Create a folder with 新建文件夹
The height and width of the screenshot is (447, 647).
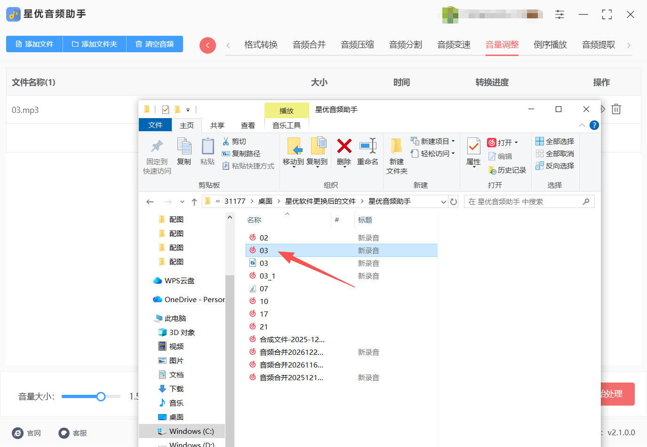click(397, 156)
